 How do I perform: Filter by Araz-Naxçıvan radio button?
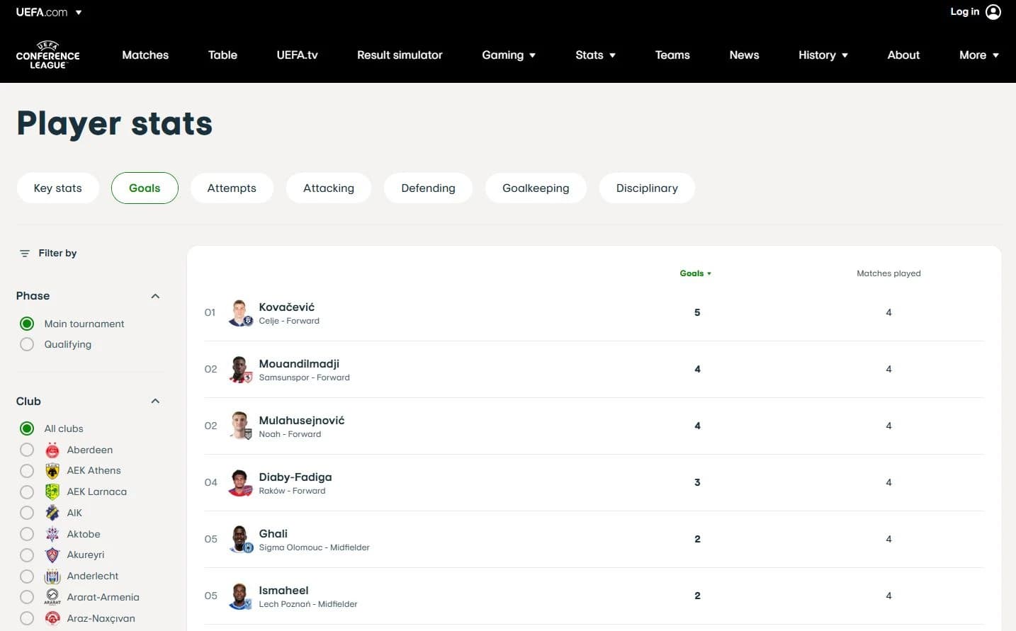point(27,618)
